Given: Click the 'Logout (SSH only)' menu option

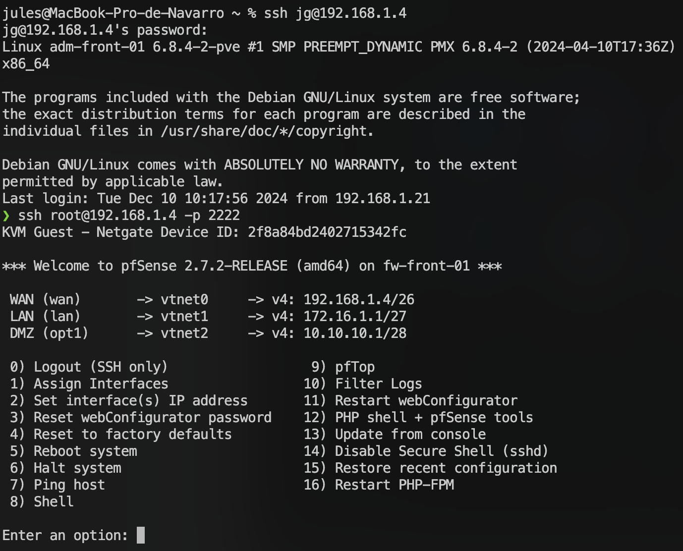Looking at the screenshot, I should [x=100, y=367].
